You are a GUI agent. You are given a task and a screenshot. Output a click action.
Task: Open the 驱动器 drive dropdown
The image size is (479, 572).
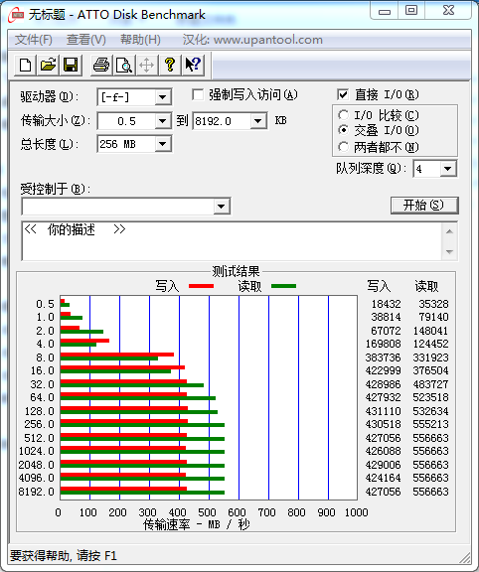click(162, 97)
